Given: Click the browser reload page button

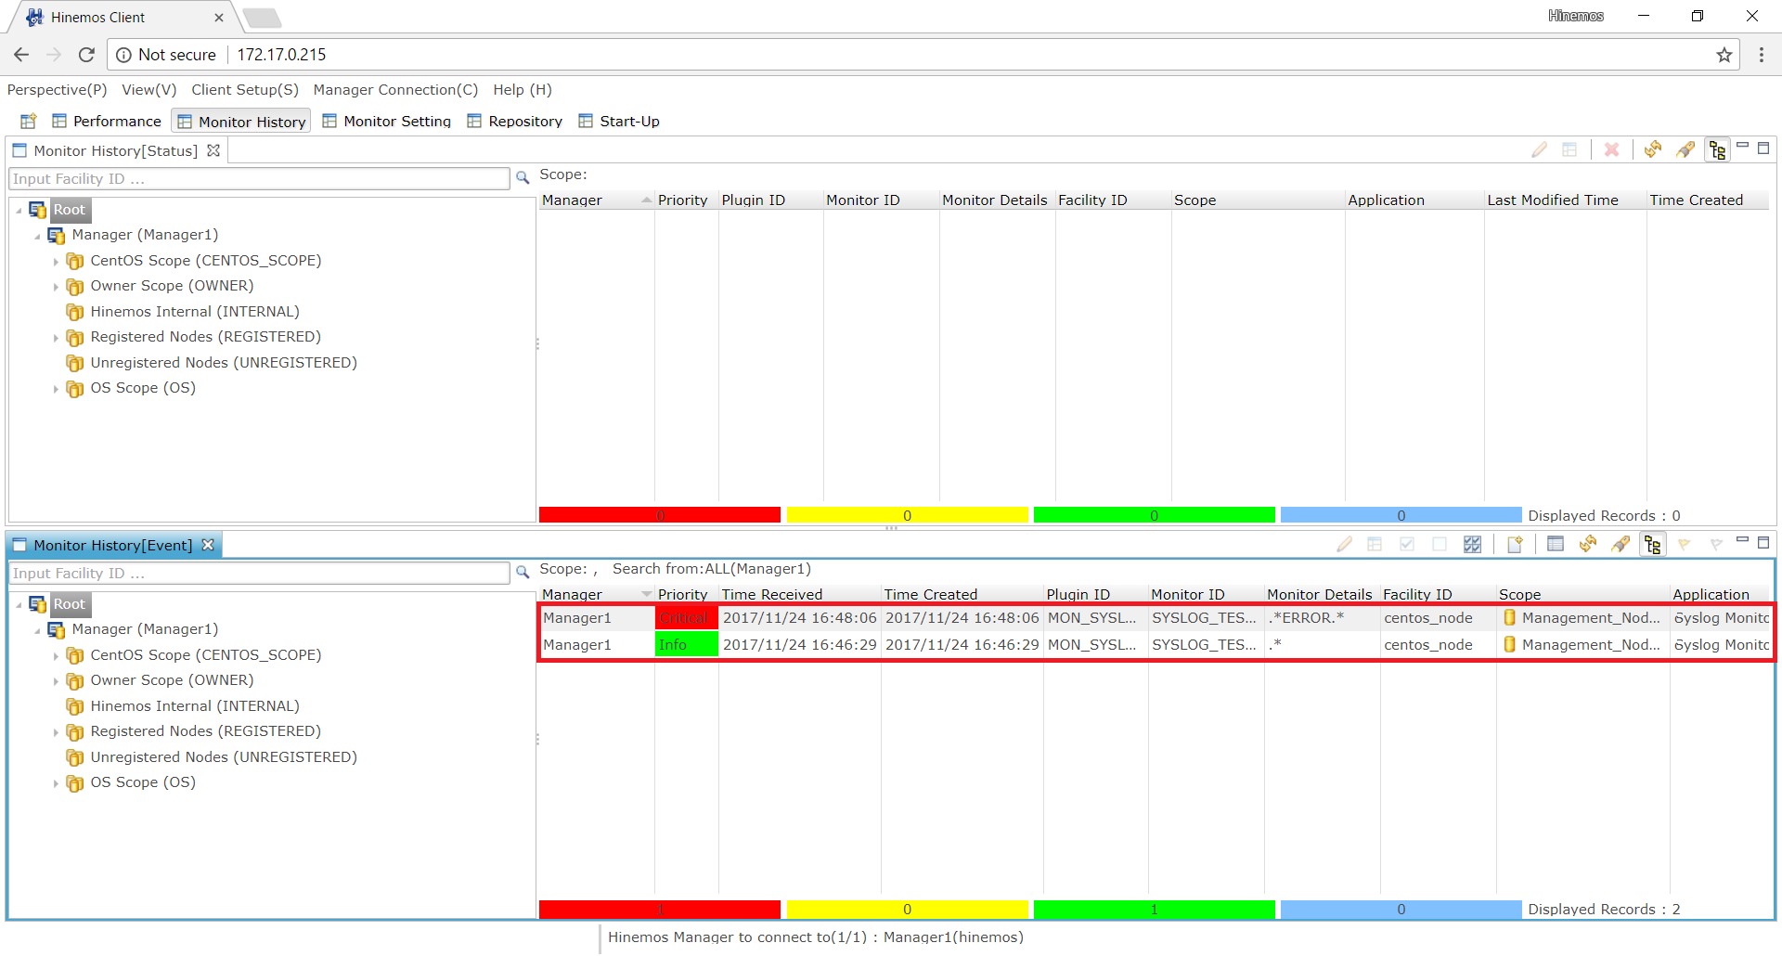Looking at the screenshot, I should [86, 55].
